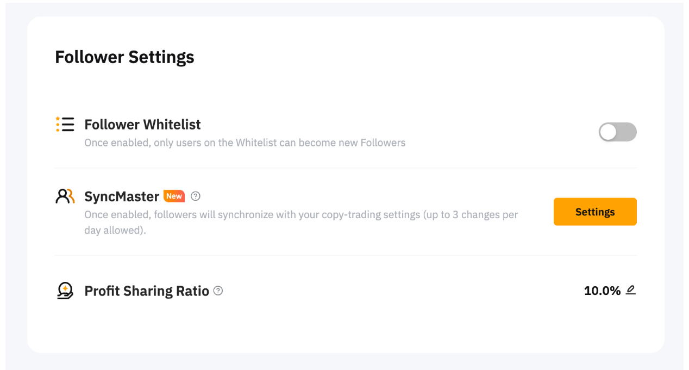
Task: Click the Follower Whitelist label
Action: point(142,125)
